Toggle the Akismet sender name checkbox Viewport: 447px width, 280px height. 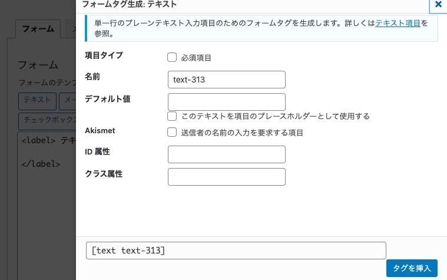[x=172, y=133]
